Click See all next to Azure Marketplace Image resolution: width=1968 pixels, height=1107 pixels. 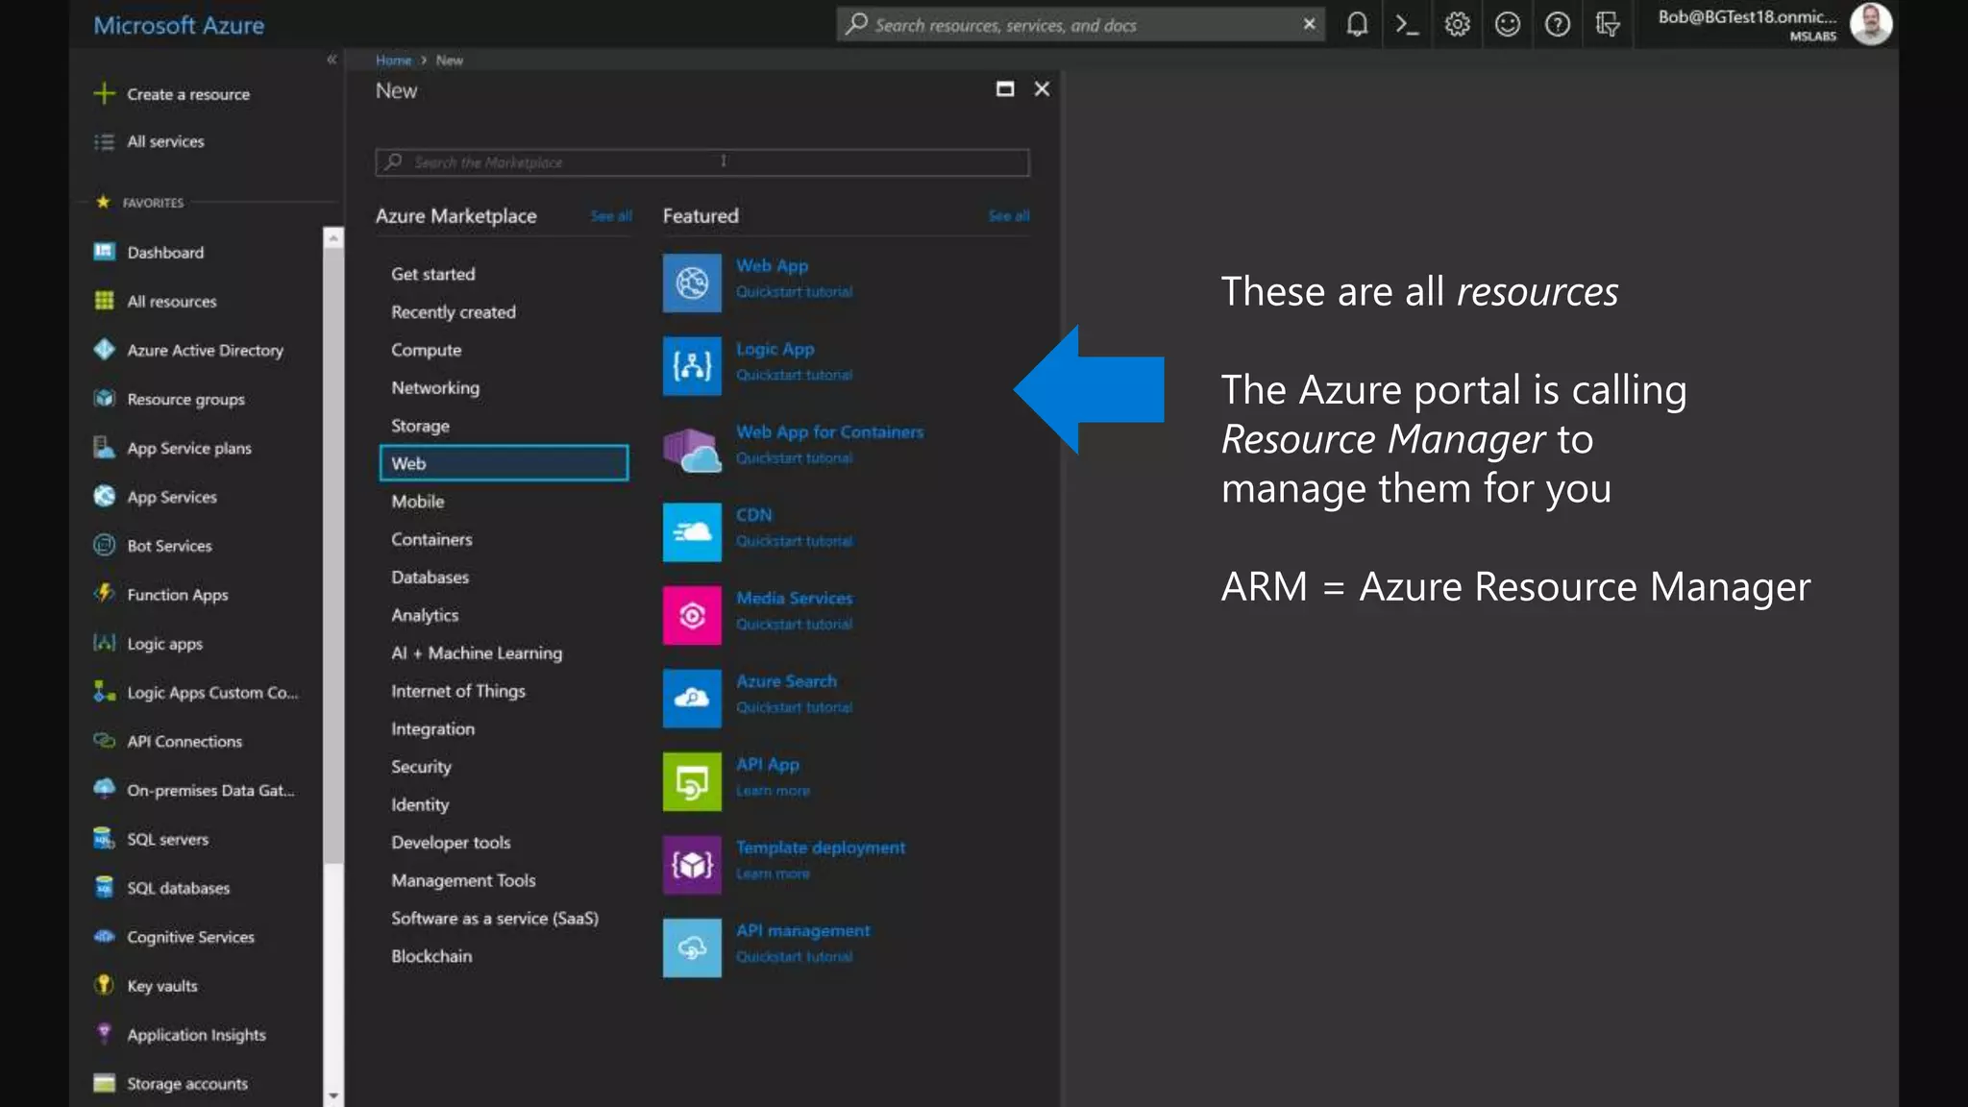tap(610, 216)
